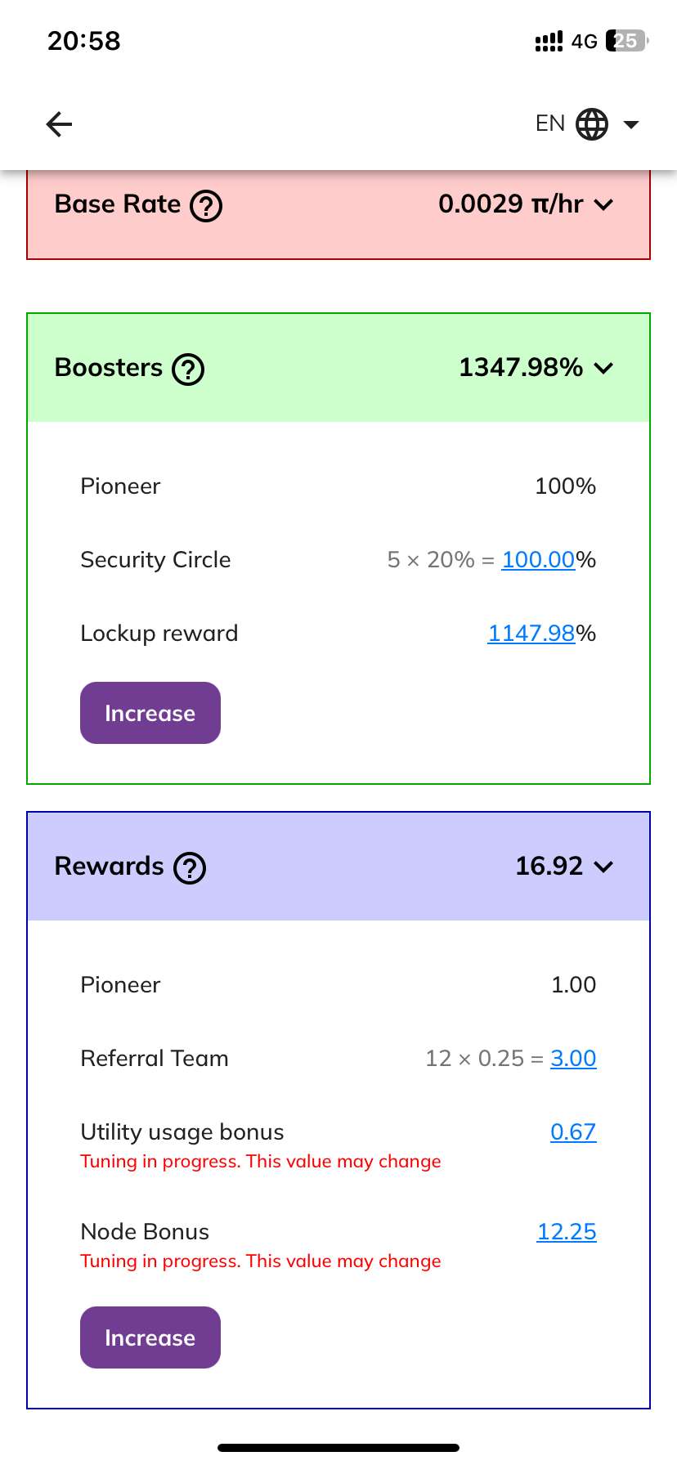Collapse the Rewards section chevron
Image resolution: width=677 pixels, height=1465 pixels.
pos(603,867)
